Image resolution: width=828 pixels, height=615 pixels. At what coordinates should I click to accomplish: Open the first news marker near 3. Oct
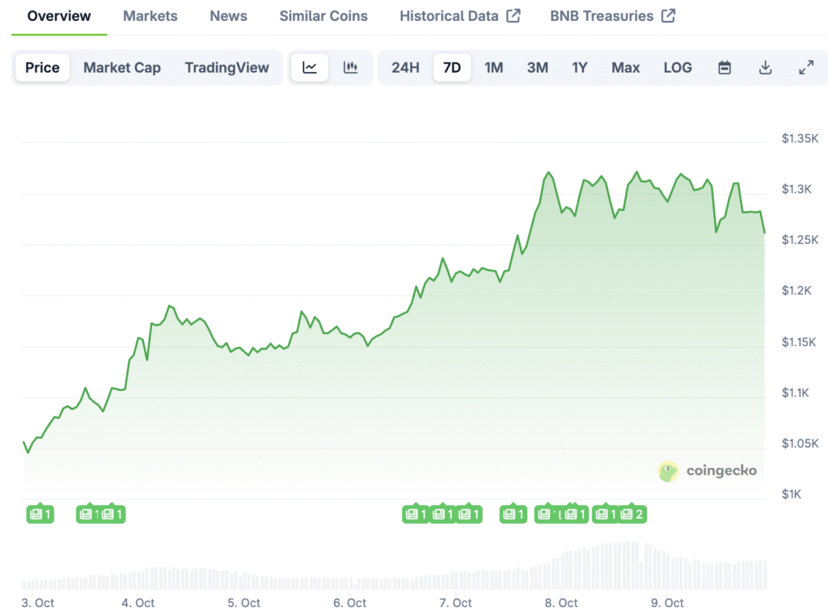pos(40,514)
